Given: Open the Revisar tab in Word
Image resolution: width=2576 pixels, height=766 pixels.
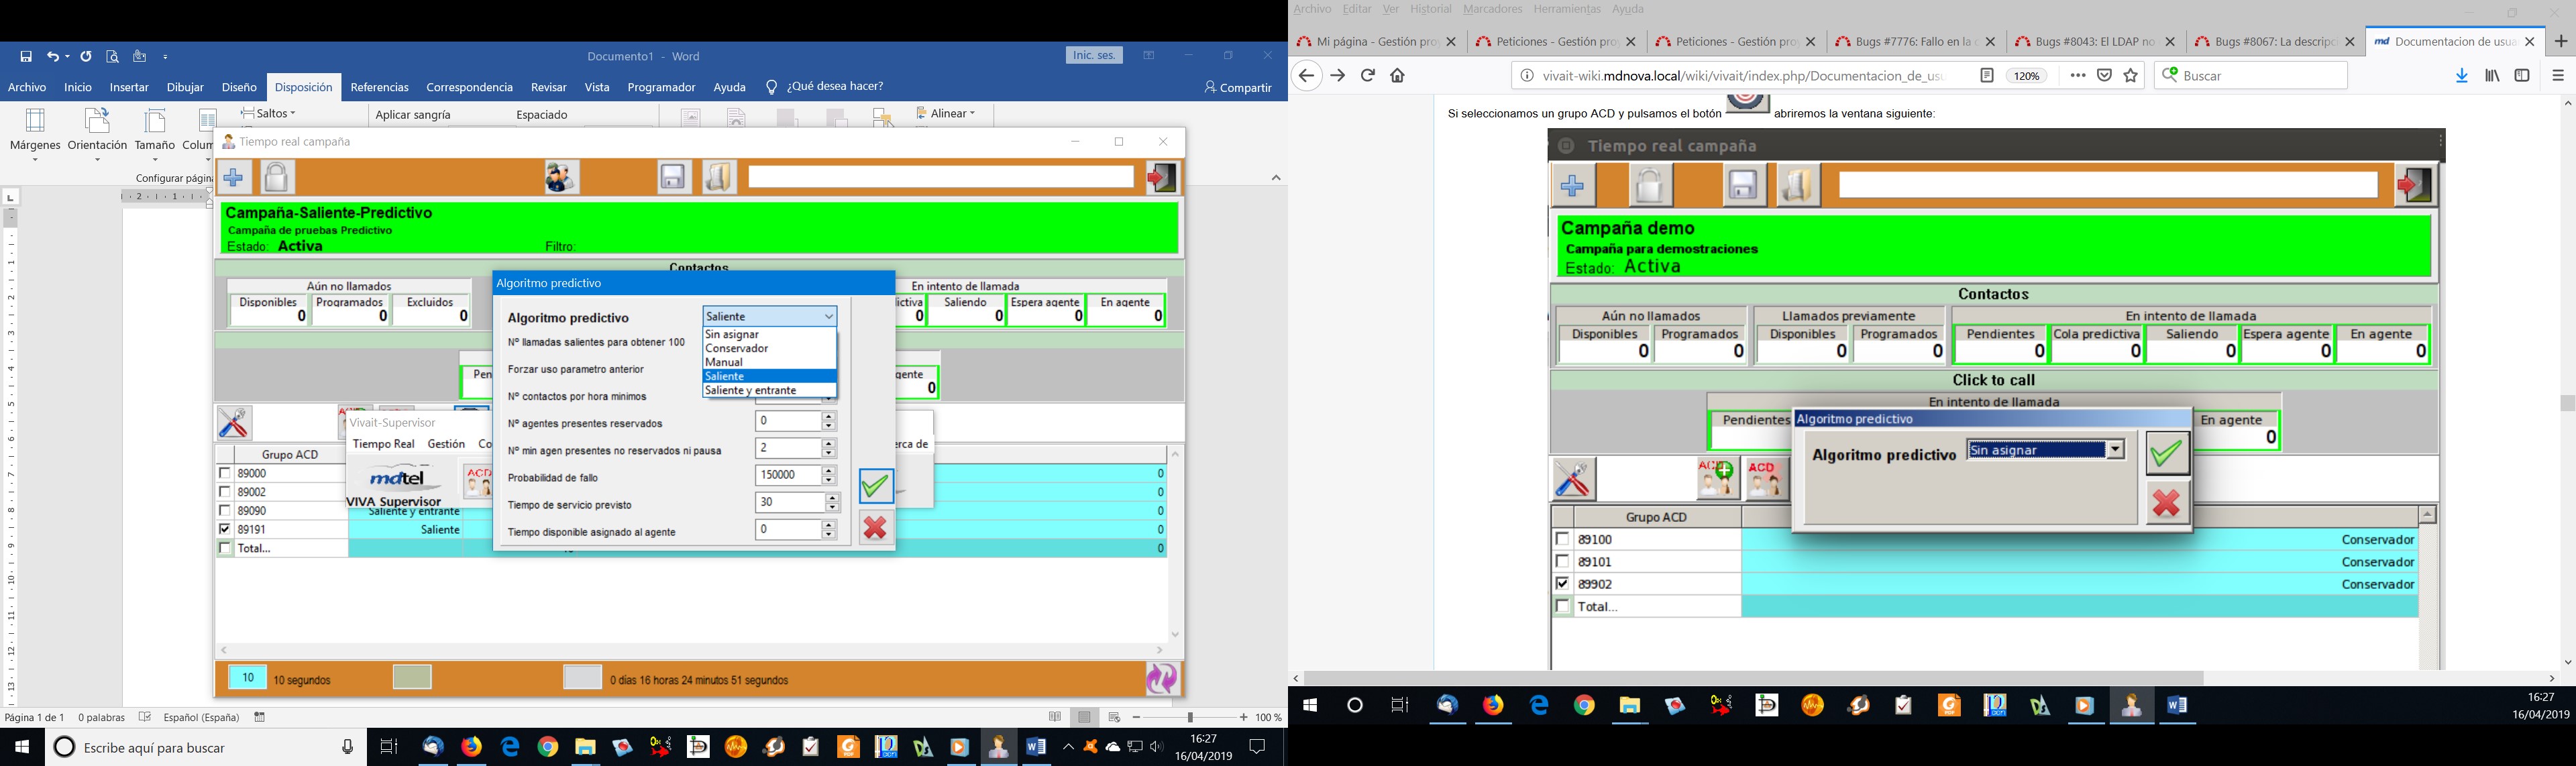Looking at the screenshot, I should pos(549,88).
